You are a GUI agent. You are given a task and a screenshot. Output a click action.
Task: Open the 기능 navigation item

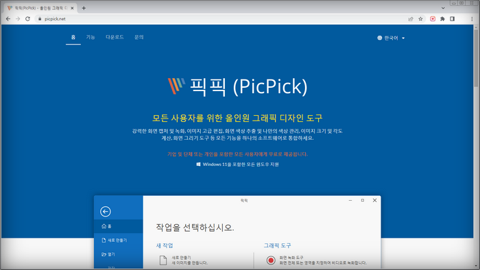coord(91,37)
